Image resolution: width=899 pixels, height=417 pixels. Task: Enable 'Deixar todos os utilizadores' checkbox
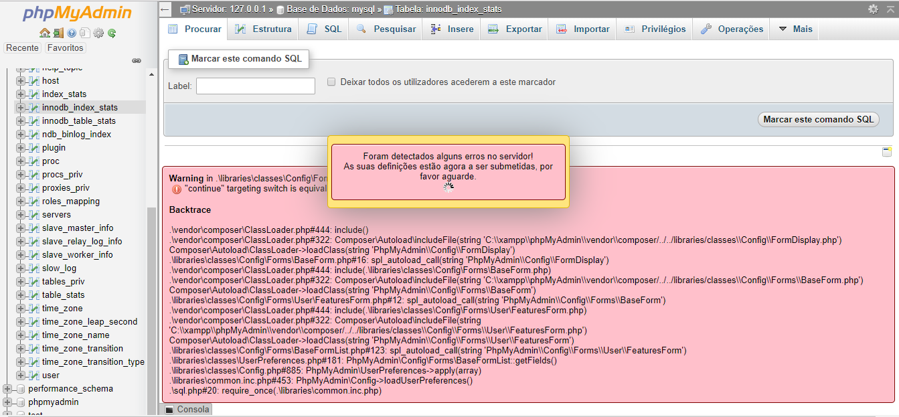tap(331, 82)
